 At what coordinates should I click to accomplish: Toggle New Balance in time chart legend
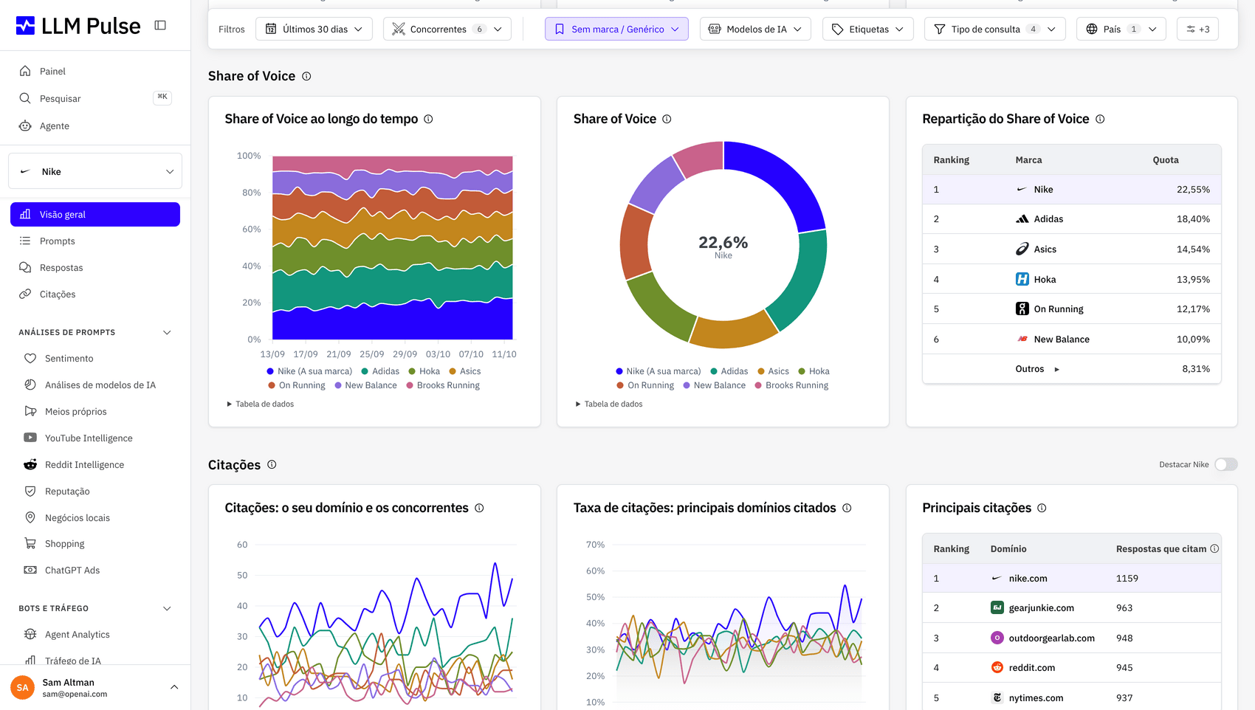365,385
